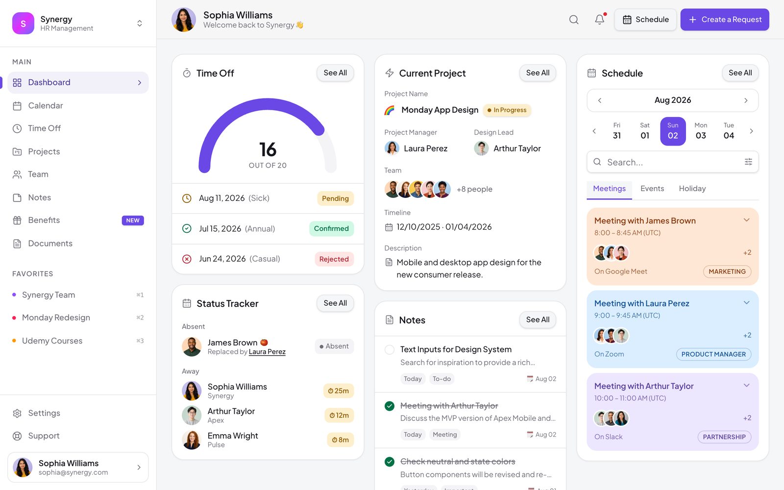Screen dimensions: 784x490
Task: Click the Documents page icon
Action: click(x=17, y=244)
